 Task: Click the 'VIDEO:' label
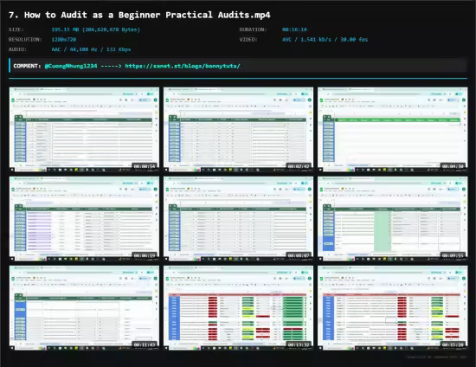[x=248, y=40]
